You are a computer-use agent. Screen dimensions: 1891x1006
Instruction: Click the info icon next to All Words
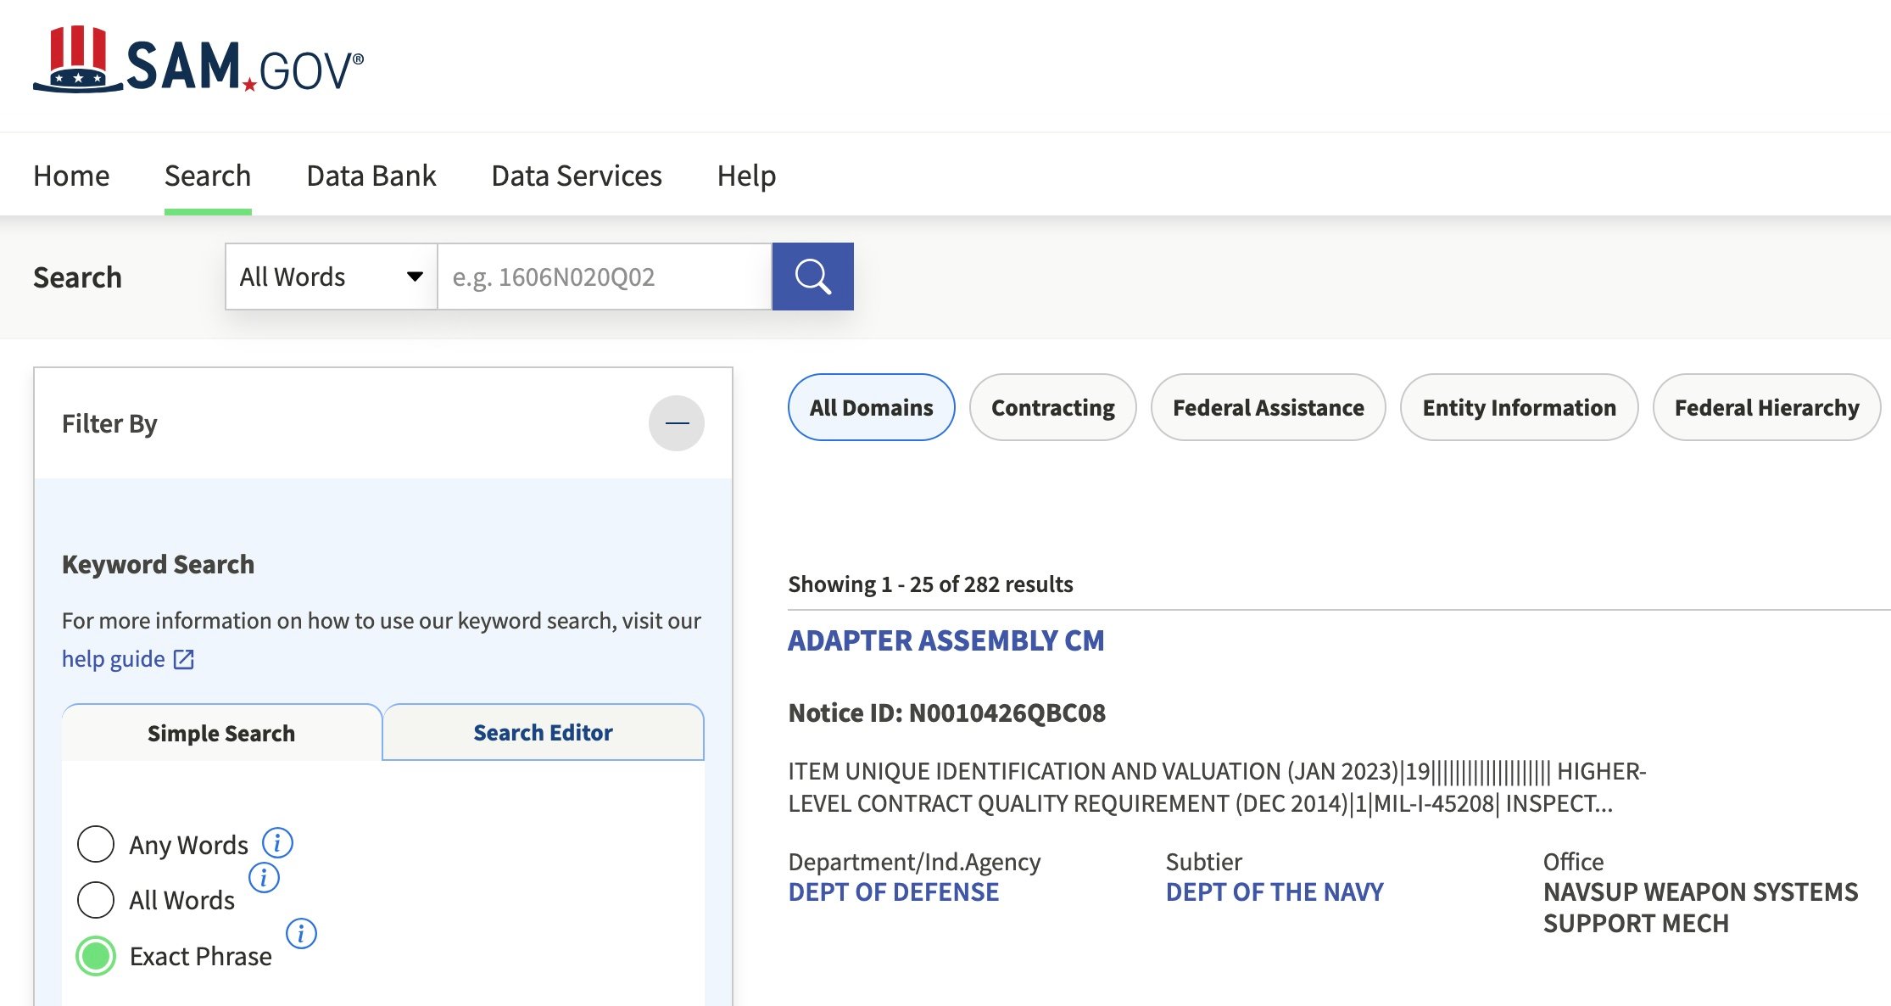[x=265, y=879]
